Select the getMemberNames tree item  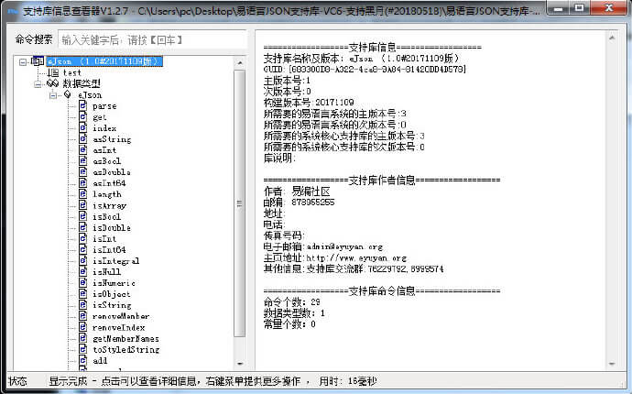click(125, 338)
